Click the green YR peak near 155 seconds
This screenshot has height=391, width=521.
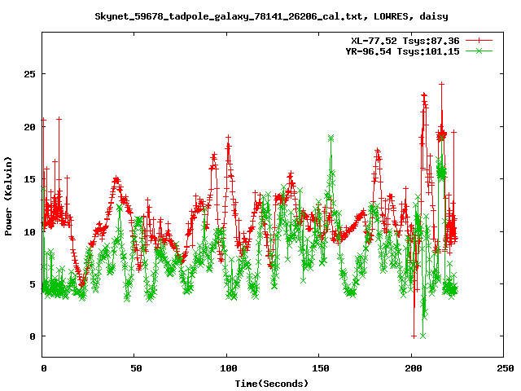(331, 138)
